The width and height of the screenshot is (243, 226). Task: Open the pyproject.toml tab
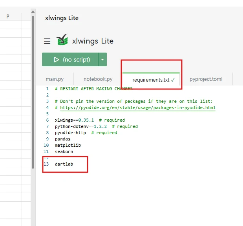click(x=206, y=79)
